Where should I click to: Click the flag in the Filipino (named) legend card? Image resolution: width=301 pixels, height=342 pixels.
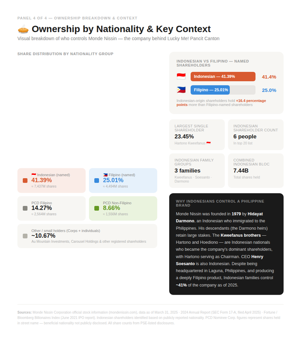click(x=105, y=175)
